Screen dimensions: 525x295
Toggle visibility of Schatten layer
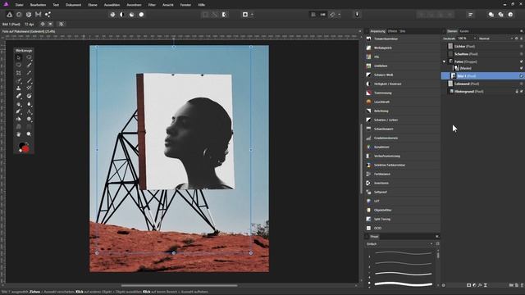point(522,54)
